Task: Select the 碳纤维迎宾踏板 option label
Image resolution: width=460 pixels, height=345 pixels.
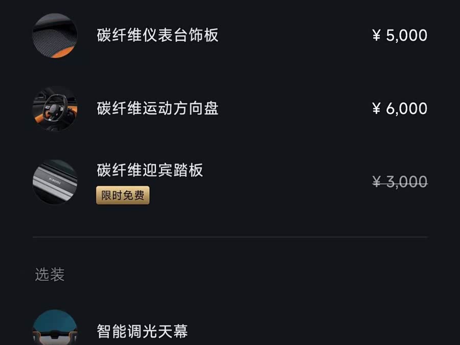Action: (150, 170)
